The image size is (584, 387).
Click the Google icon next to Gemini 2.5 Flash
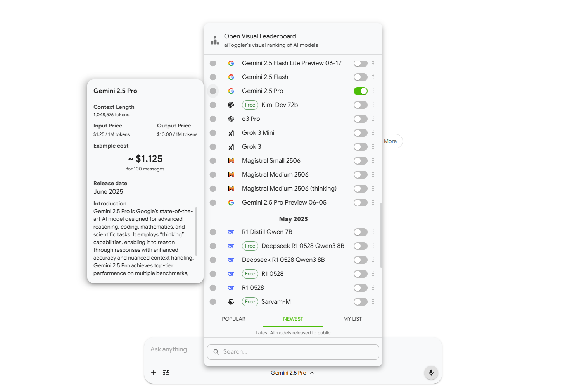pyautogui.click(x=231, y=77)
